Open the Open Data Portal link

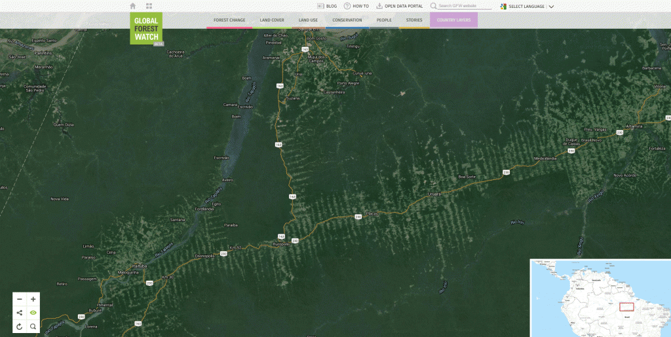[404, 7]
